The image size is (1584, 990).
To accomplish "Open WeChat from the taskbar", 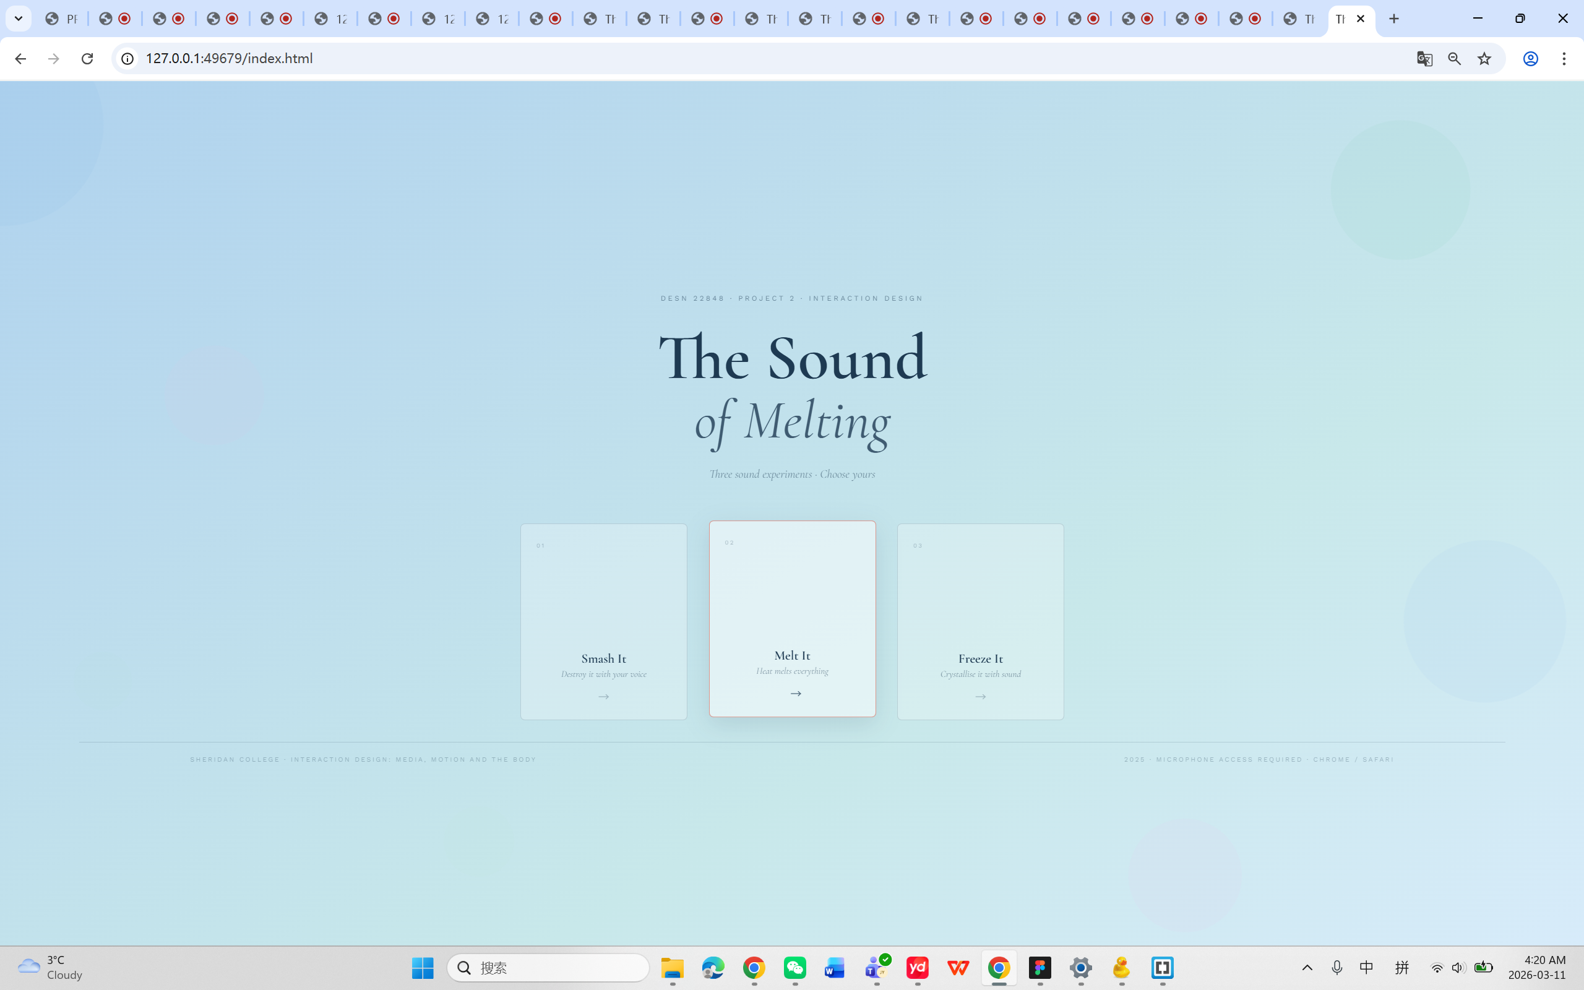I will (794, 968).
